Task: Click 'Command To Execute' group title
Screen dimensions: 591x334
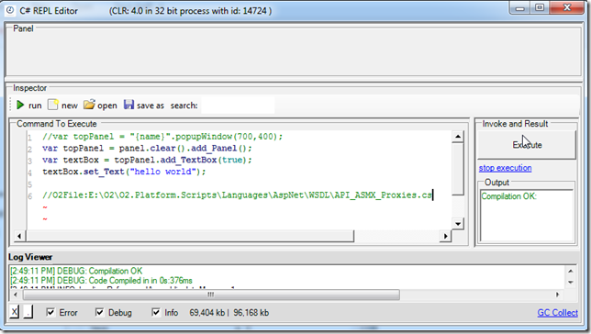Action: [57, 124]
